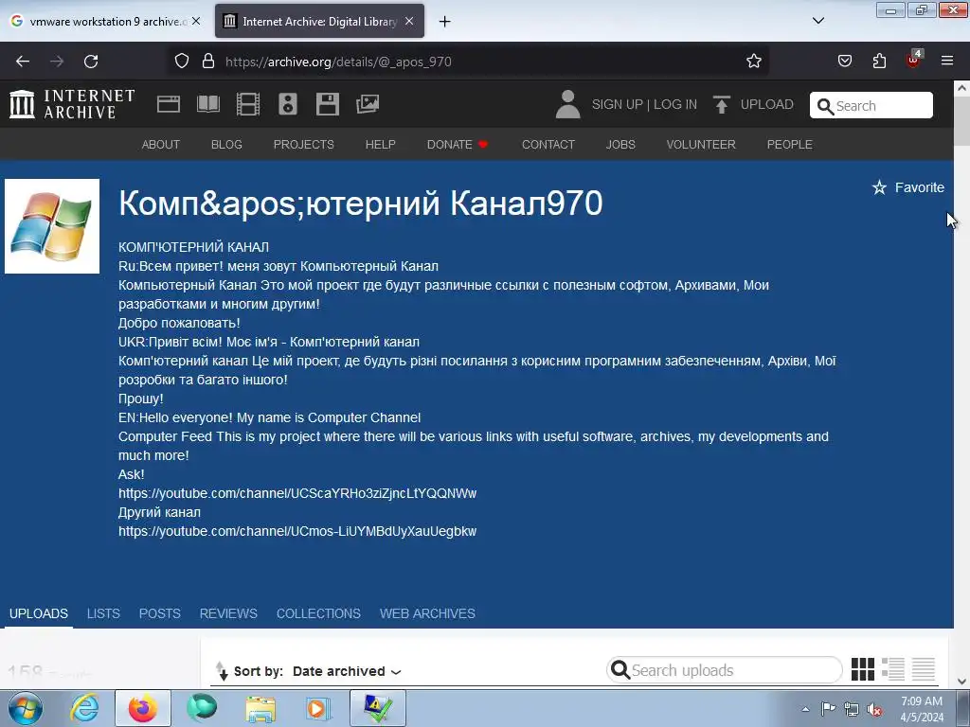Open the Software floppy disk icon
The image size is (970, 727).
click(327, 104)
